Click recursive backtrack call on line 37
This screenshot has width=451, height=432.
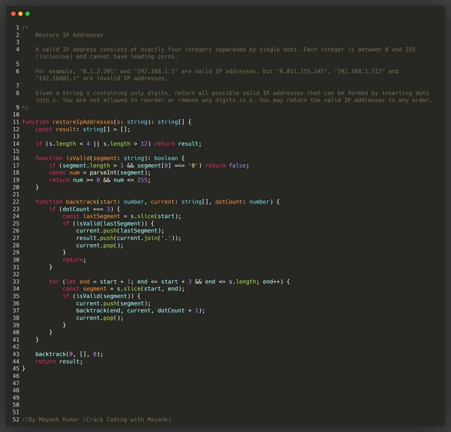pos(141,311)
